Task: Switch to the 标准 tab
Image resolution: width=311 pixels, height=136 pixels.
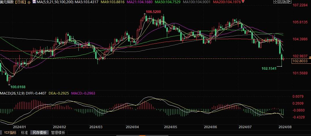Action: pos(24,133)
